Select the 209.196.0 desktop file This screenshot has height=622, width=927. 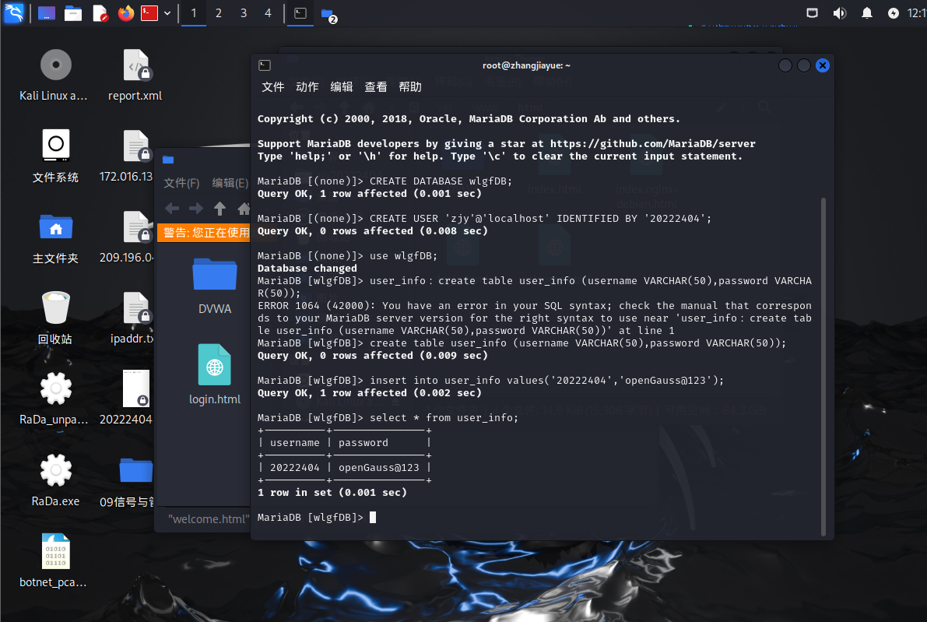tap(127, 238)
